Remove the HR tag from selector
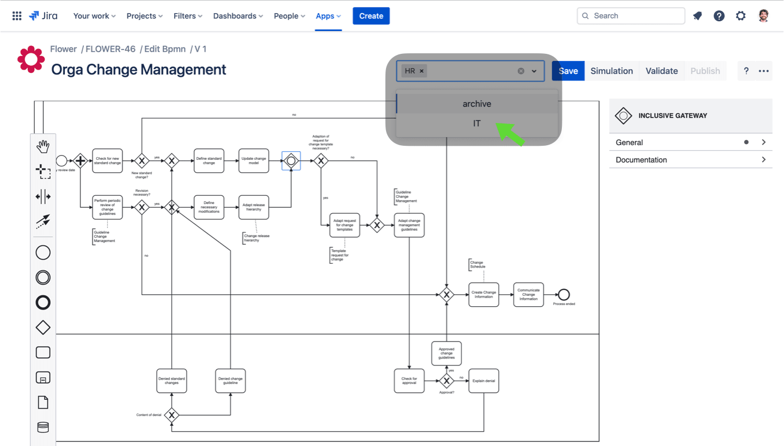784x446 pixels. pyautogui.click(x=422, y=71)
